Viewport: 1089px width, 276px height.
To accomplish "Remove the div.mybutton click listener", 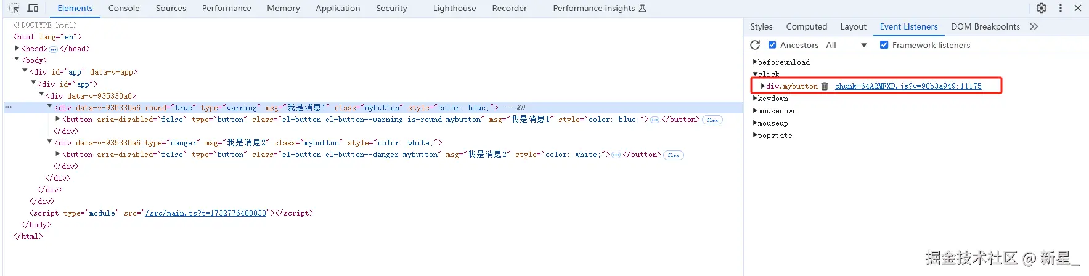I will click(825, 86).
